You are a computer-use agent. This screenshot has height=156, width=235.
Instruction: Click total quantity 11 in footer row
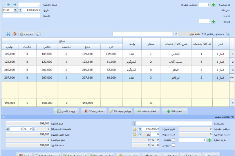pyautogui.click(x=151, y=103)
